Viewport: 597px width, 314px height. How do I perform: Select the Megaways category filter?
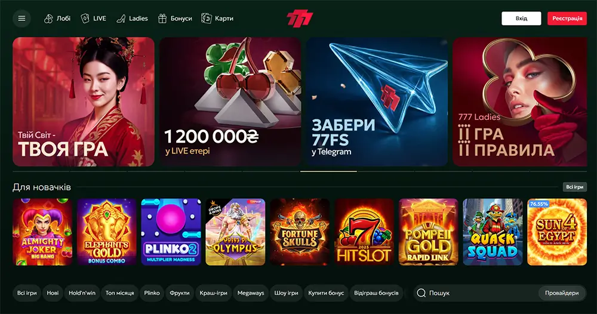pos(251,293)
